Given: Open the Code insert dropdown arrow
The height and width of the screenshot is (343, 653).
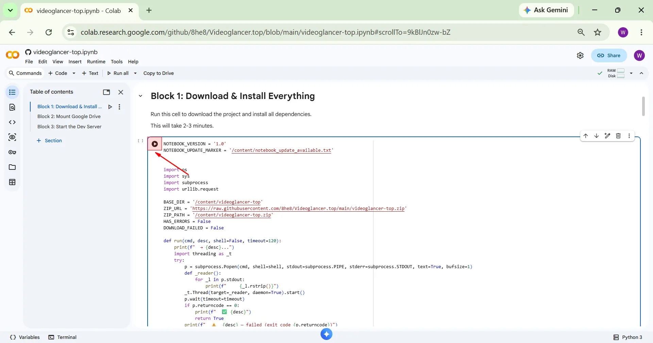Looking at the screenshot, I should [x=74, y=73].
